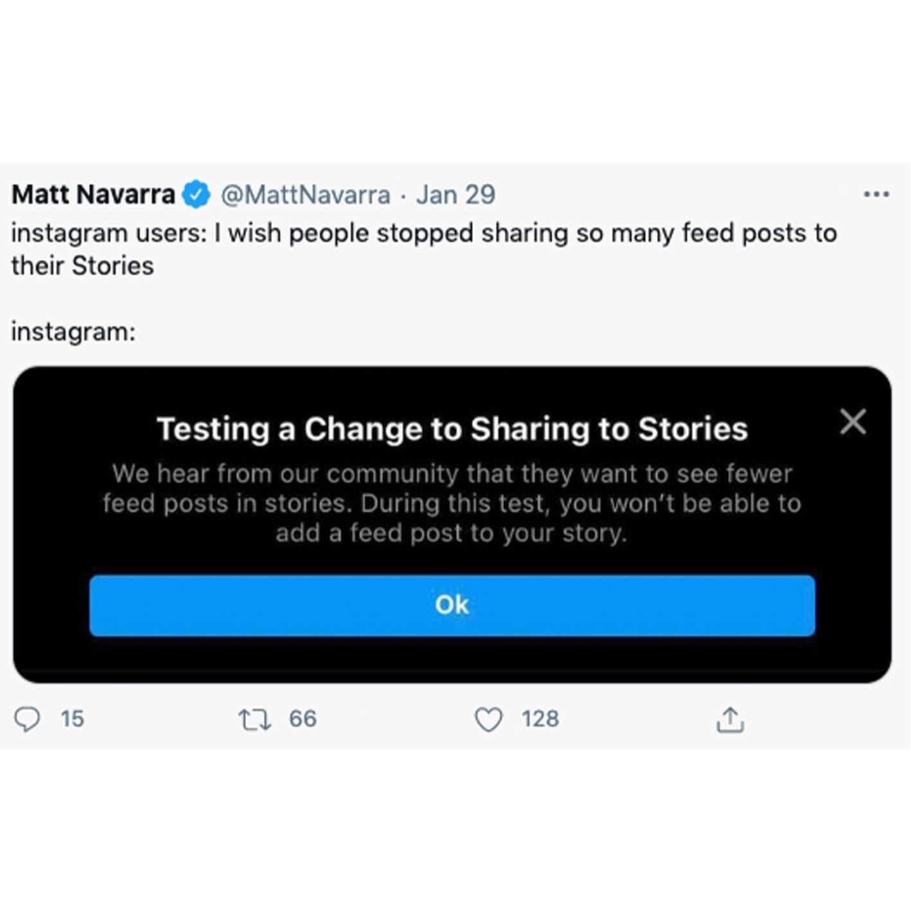Like the tweet with the heart icon

coord(488,719)
